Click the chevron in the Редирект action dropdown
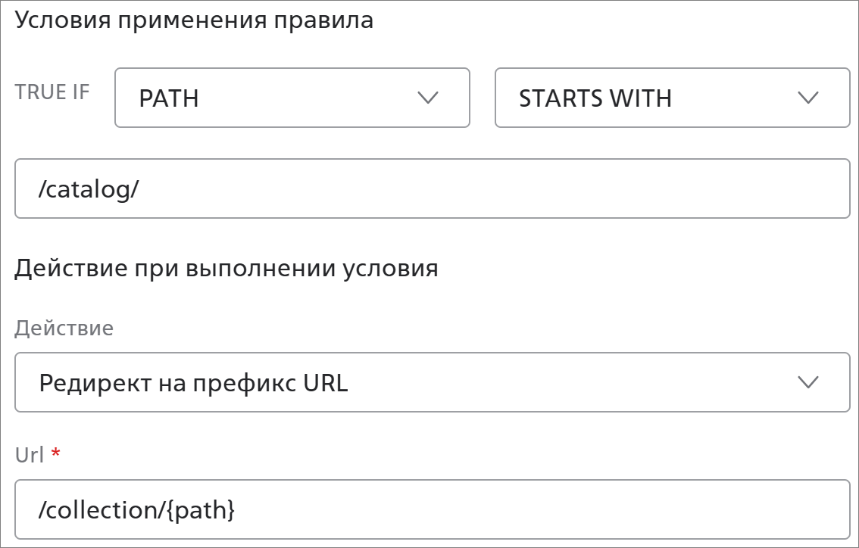The image size is (859, 548). (808, 382)
